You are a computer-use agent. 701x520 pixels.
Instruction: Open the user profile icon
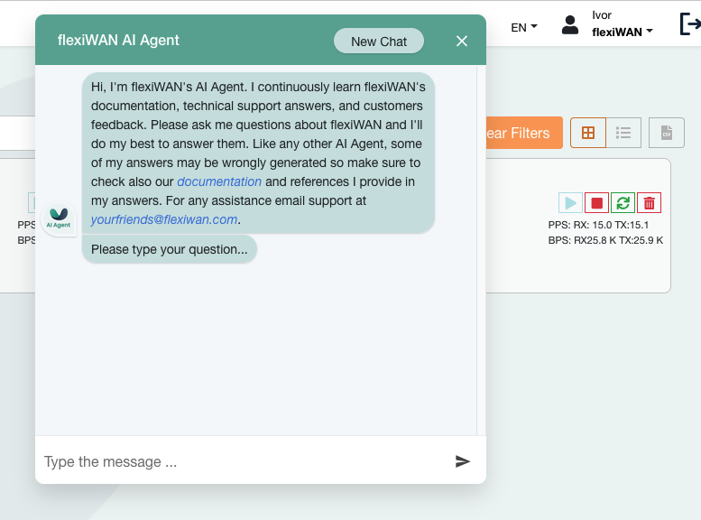(570, 24)
